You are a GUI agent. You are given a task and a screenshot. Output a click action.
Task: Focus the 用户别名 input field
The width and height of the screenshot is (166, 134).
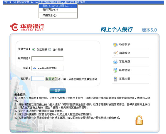pyautogui.click(x=47, y=58)
